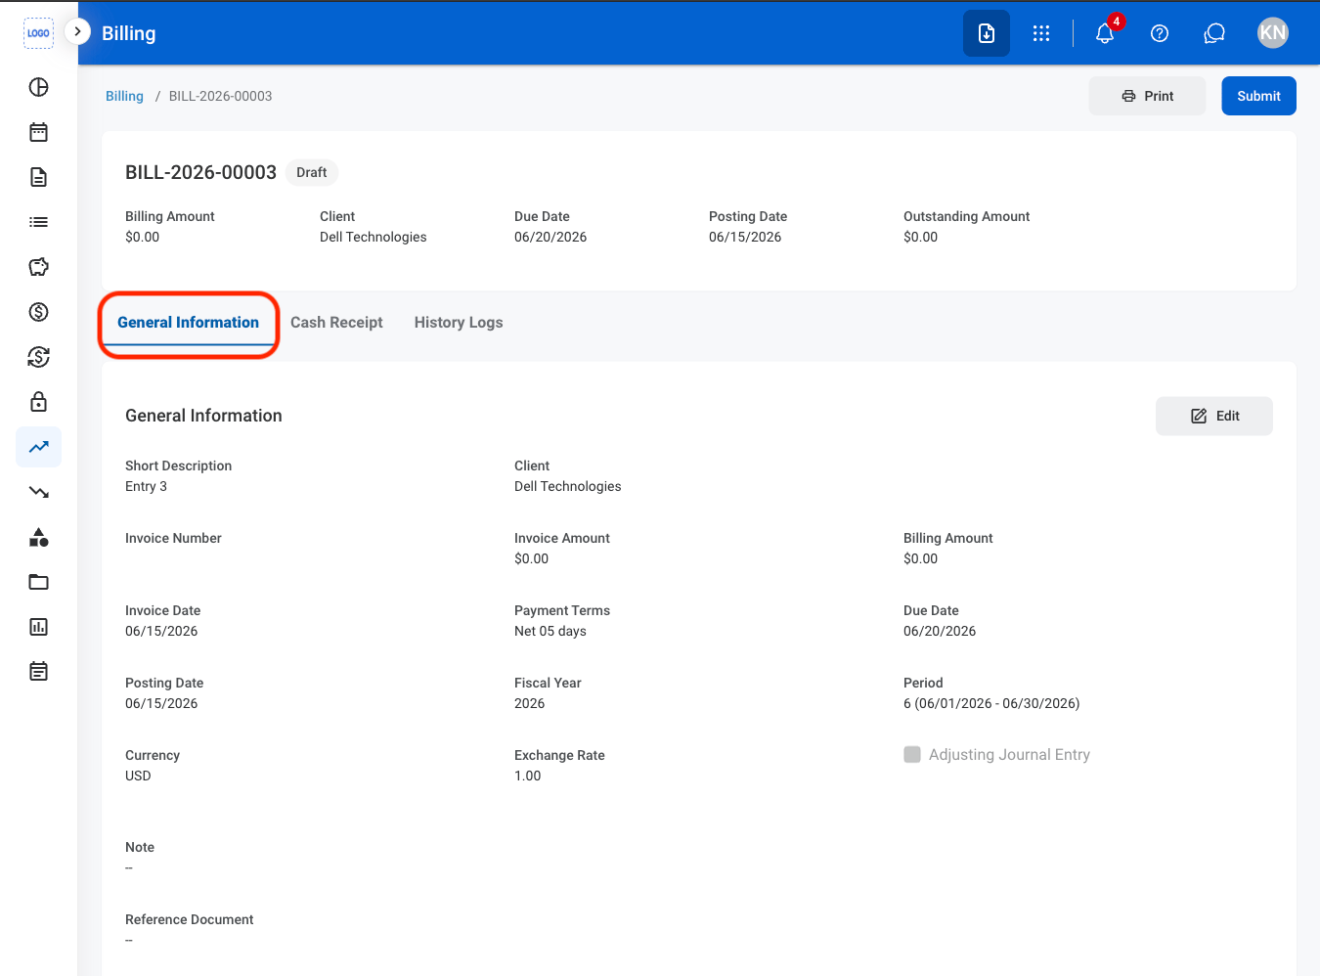The width and height of the screenshot is (1320, 976).
Task: Open the piggy bank sidebar icon
Action: (38, 267)
